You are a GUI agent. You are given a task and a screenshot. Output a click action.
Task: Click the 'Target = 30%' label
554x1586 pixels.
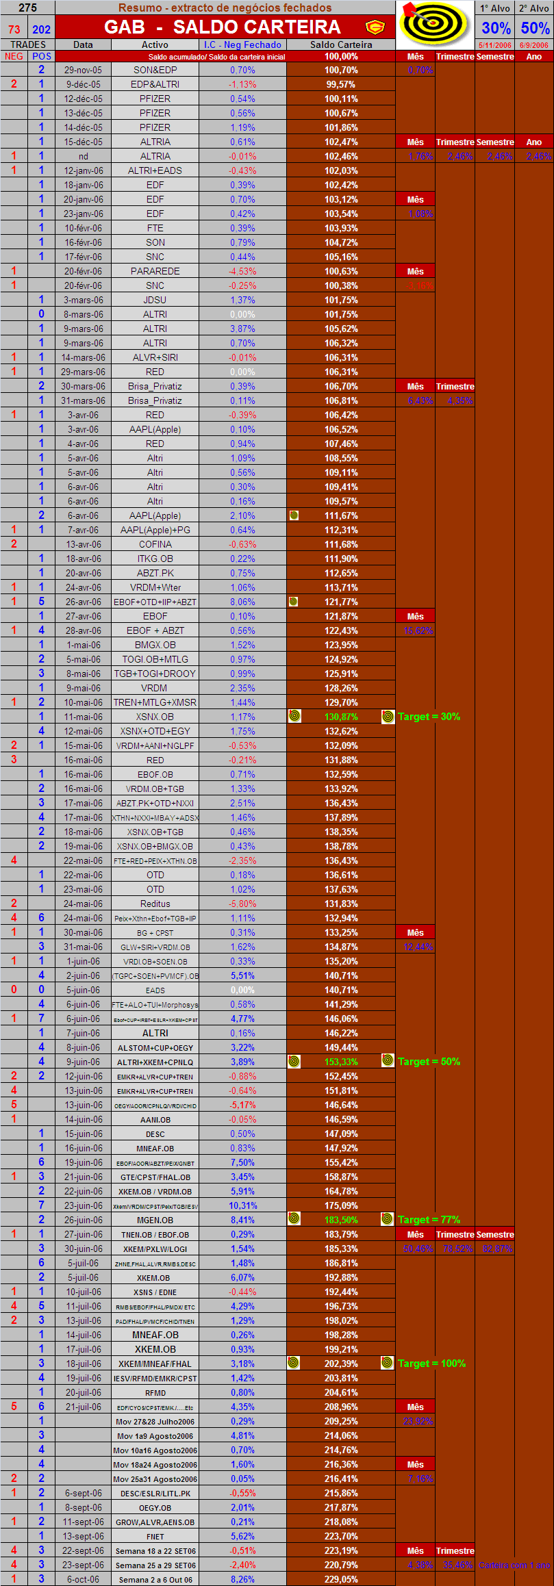[429, 717]
